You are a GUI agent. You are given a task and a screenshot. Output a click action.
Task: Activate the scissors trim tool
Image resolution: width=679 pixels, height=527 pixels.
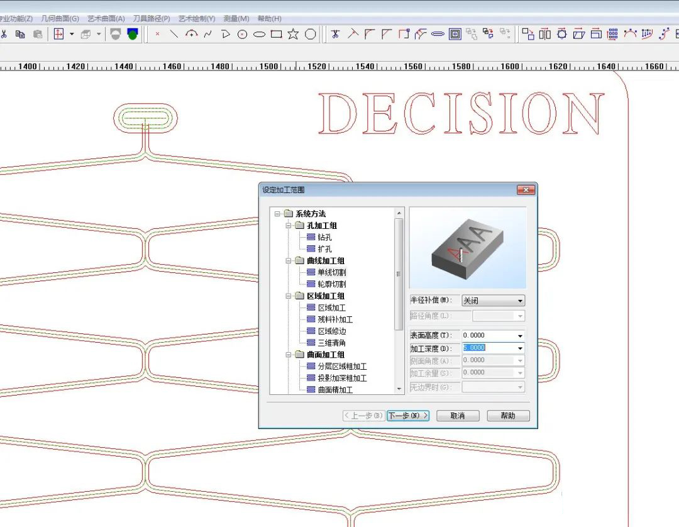click(336, 34)
